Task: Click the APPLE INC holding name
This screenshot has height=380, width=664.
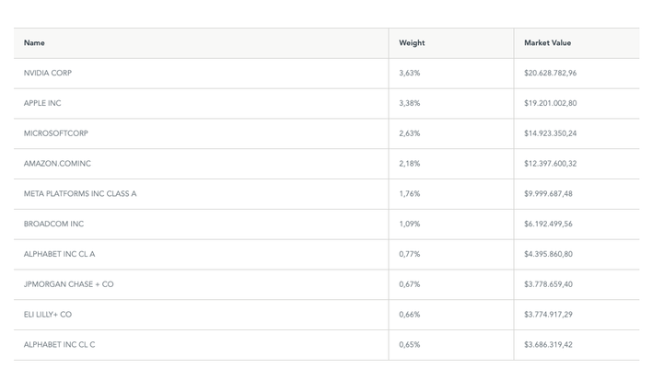Action: (42, 103)
